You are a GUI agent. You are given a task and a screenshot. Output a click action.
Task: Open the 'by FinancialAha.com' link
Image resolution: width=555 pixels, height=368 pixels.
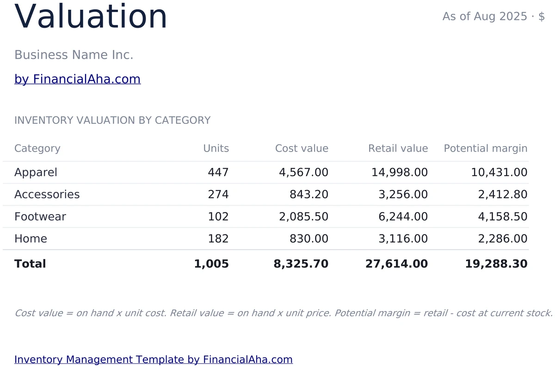77,79
